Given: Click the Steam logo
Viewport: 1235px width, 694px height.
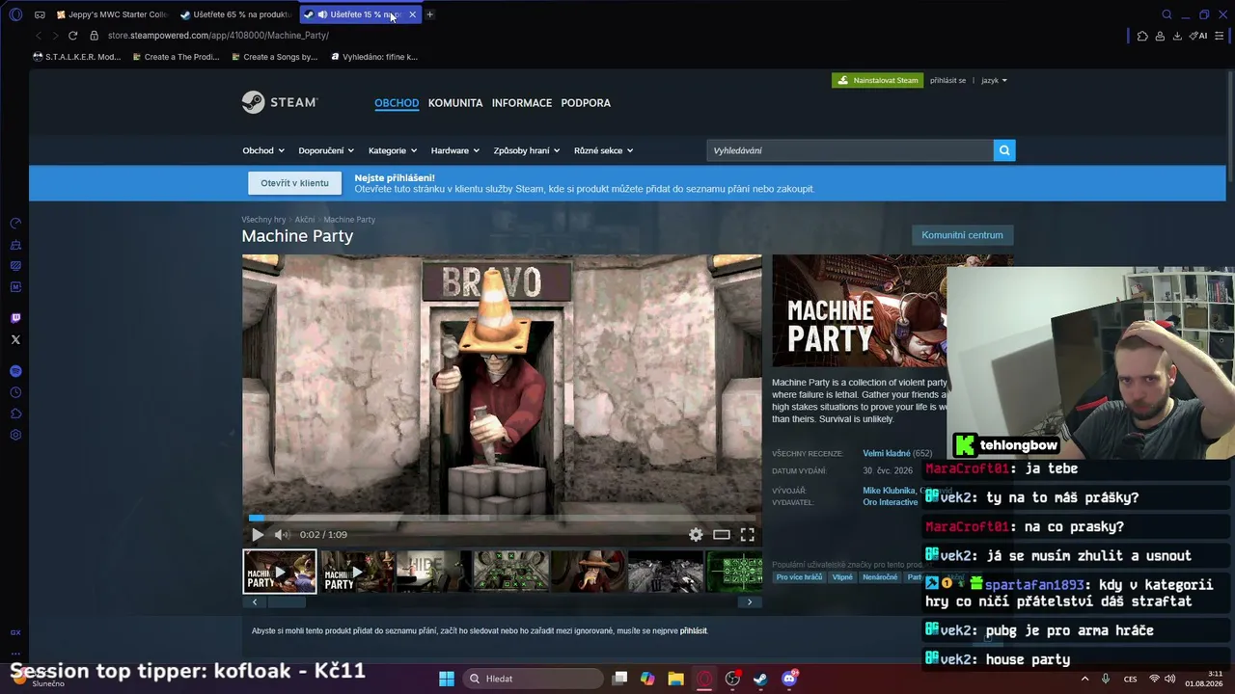Looking at the screenshot, I should pos(280,102).
